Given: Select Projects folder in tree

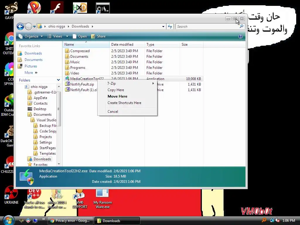Looking at the screenshot, I should [45, 137].
